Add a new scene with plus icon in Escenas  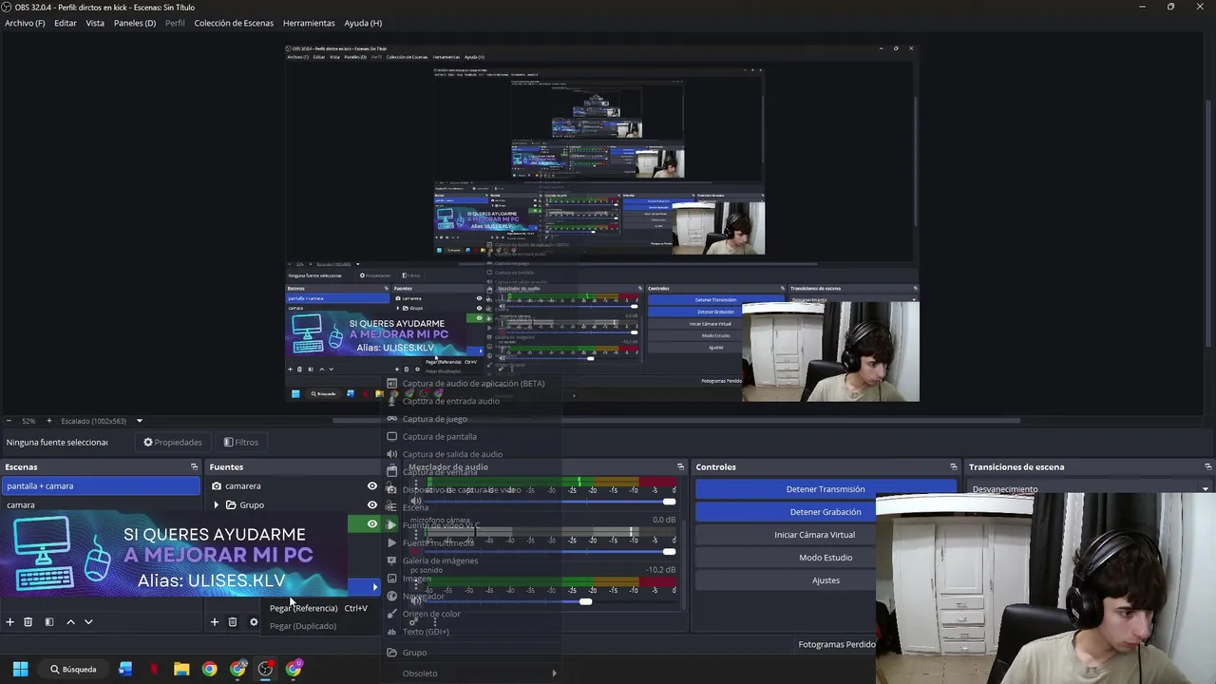tap(9, 622)
